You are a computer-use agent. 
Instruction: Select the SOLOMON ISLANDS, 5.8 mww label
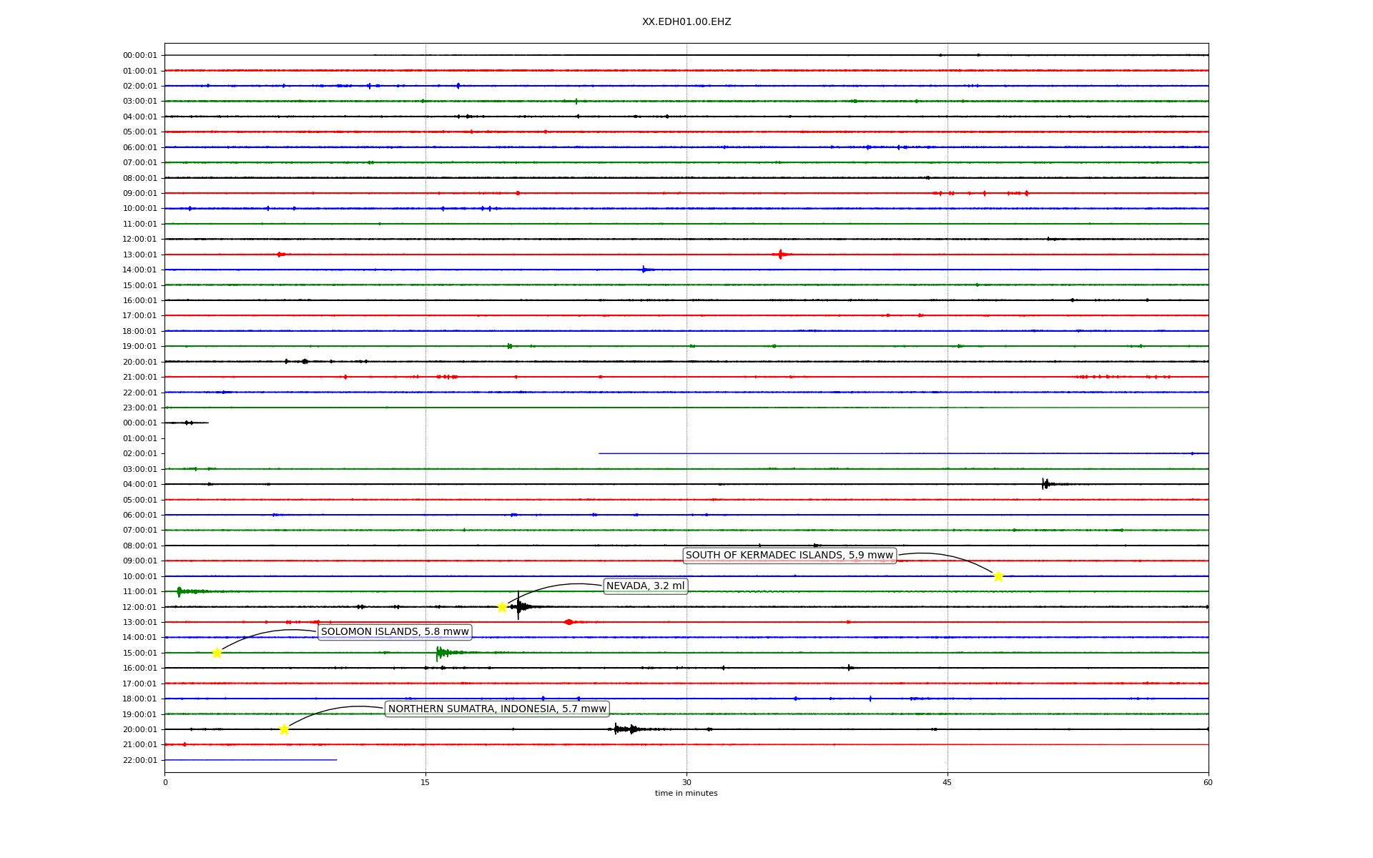[x=395, y=632]
